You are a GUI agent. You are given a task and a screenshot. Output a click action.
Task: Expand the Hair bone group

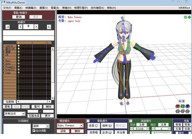4,61
